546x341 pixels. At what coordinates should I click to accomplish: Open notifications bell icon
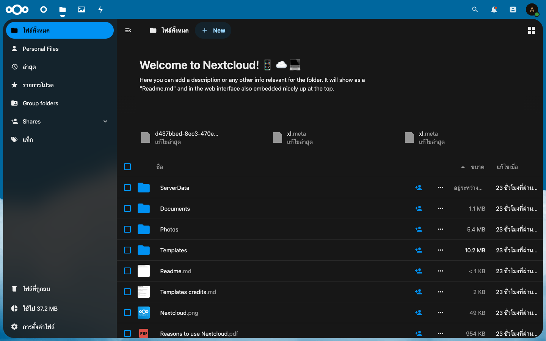coord(494,9)
